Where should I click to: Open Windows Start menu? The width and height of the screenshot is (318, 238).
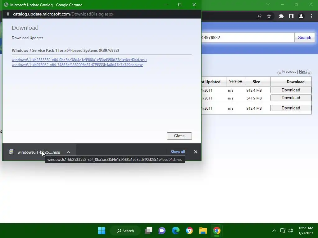click(x=102, y=231)
